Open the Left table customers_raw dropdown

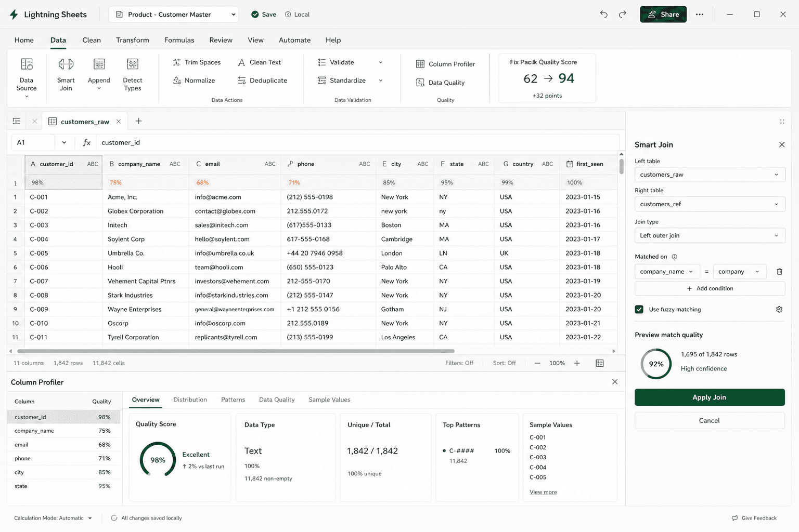pos(710,175)
